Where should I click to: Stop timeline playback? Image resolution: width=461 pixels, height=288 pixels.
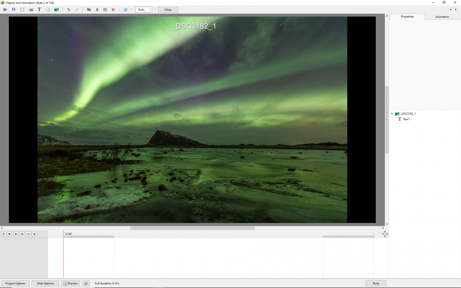[9, 234]
